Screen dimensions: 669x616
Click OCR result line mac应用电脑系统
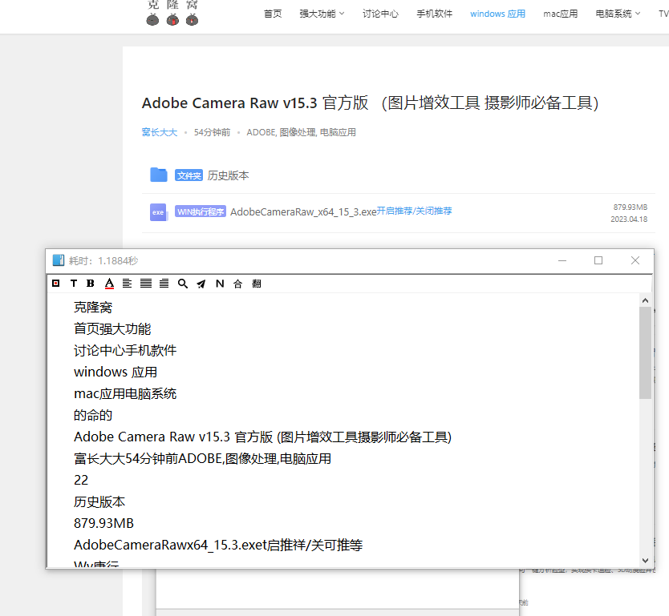[125, 393]
